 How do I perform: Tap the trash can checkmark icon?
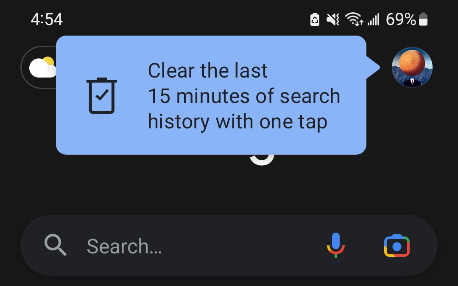(102, 96)
